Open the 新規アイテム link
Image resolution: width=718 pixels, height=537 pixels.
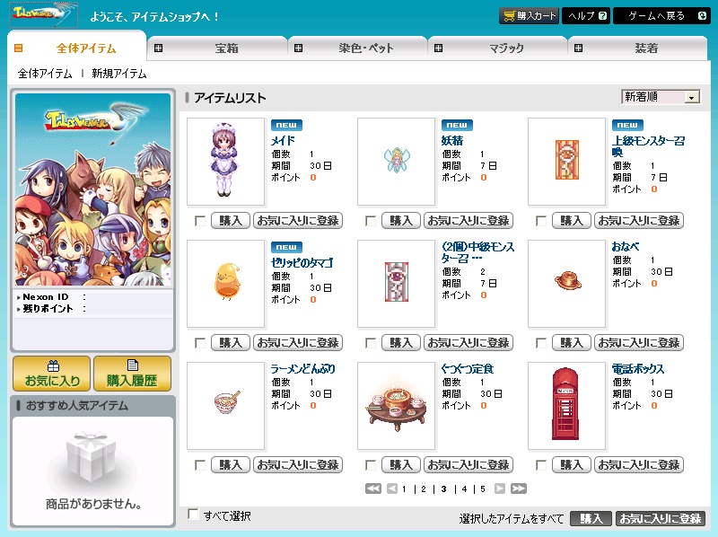pyautogui.click(x=119, y=74)
